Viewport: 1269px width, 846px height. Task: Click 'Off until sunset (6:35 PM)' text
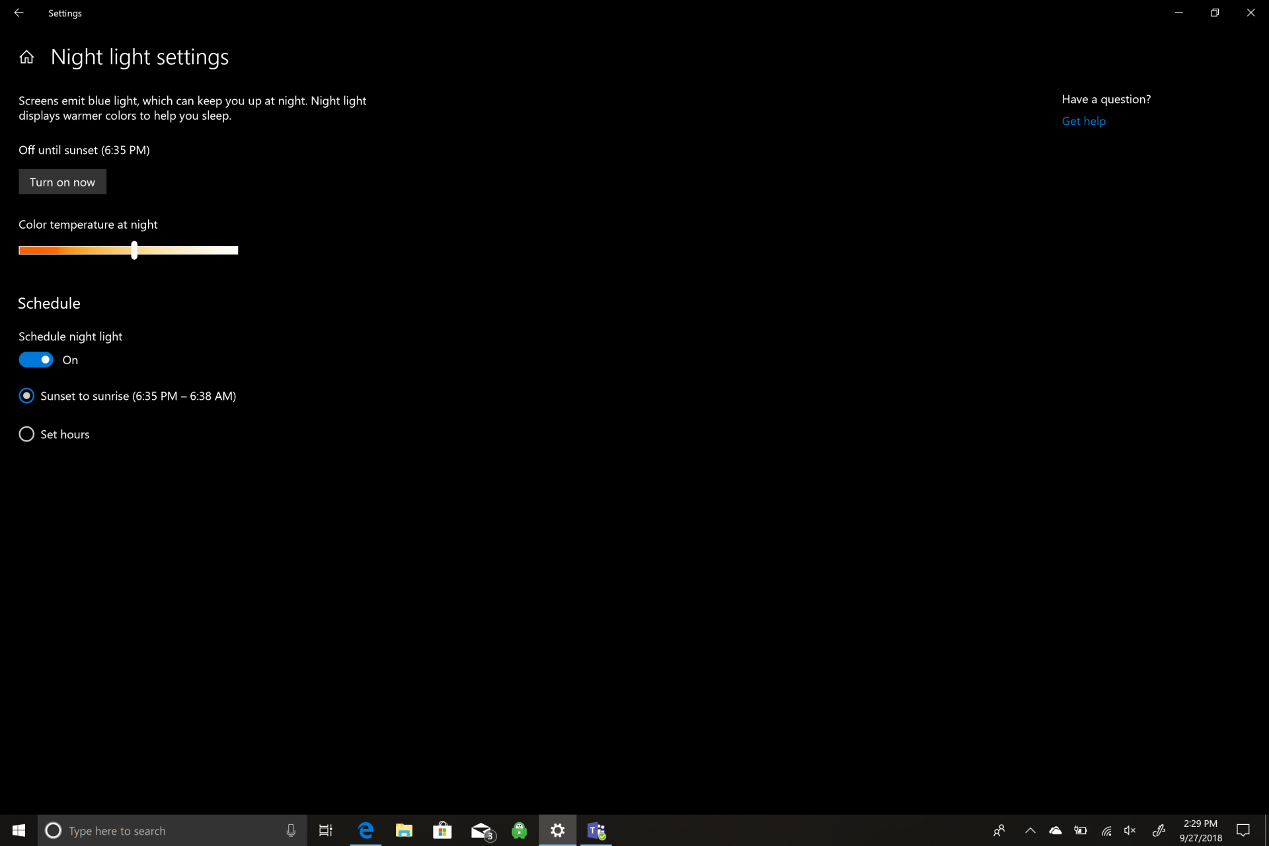click(84, 150)
